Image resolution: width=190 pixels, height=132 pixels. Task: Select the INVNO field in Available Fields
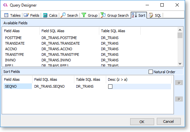click(x=10, y=60)
